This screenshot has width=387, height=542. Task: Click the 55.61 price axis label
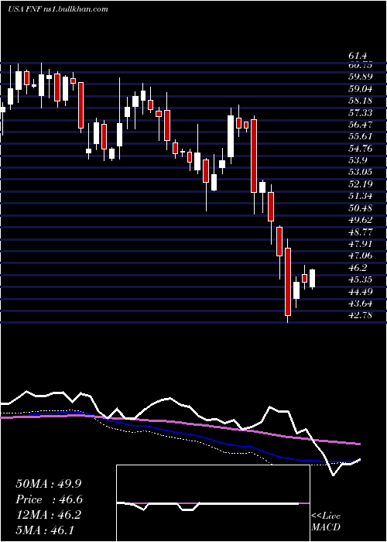(x=361, y=136)
